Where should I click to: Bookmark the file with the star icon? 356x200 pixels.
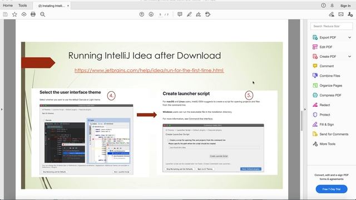(14, 14)
